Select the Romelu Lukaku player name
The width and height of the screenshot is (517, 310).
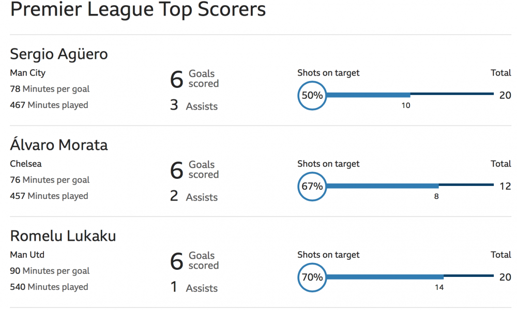pos(63,236)
